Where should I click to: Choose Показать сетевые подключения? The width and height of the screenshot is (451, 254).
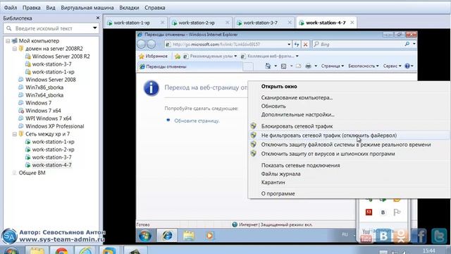[300, 165]
